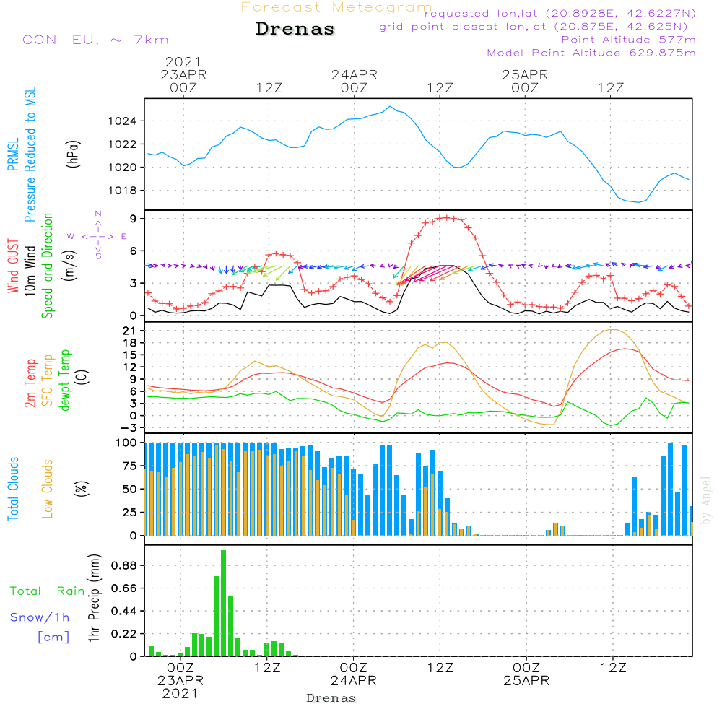722x722 pixels.
Task: Click the '2021' year label above the charts
Action: (183, 61)
